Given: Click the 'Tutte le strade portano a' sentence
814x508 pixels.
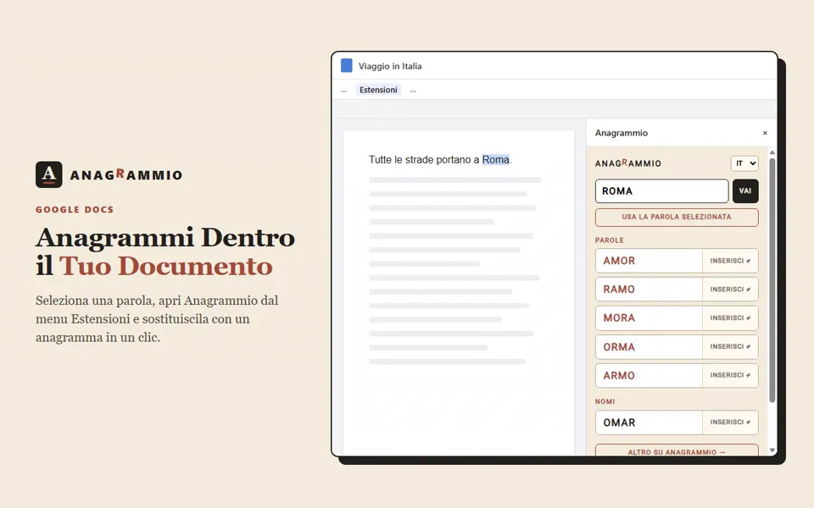Looking at the screenshot, I should click(x=424, y=160).
